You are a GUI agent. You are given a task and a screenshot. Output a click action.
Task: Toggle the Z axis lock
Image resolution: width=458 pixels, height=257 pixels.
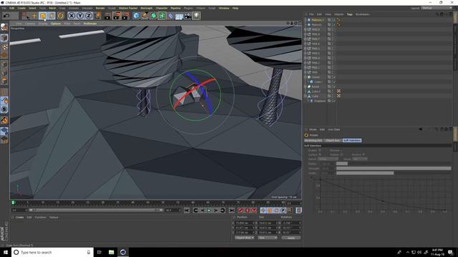click(x=89, y=16)
